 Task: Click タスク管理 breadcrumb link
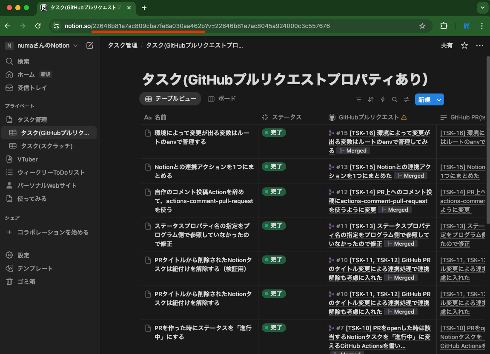pos(123,45)
